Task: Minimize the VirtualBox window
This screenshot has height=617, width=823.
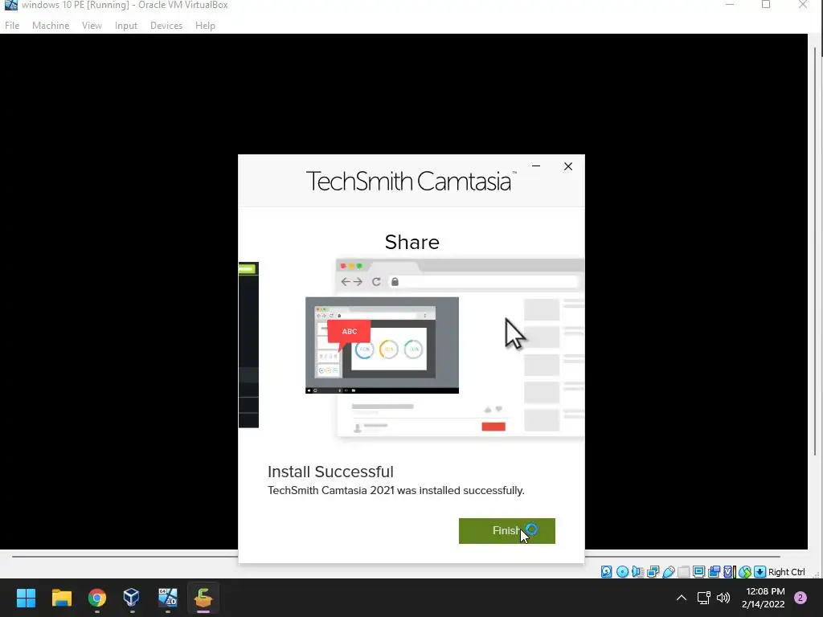Action: (x=730, y=5)
